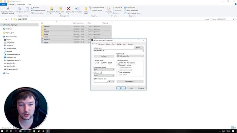This screenshot has height=133, width=237.
Task: Open the Dictionary size dropdown
Action: 104,75
